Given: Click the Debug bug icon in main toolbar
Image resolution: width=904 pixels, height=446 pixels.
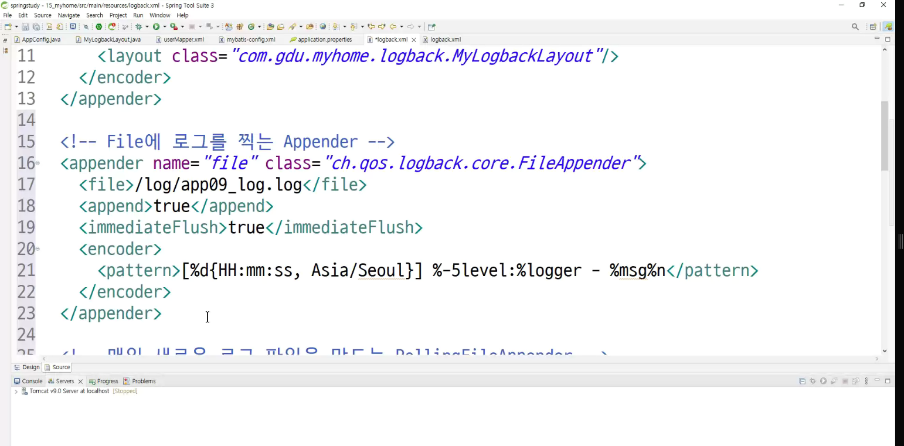Looking at the screenshot, I should coord(139,26).
